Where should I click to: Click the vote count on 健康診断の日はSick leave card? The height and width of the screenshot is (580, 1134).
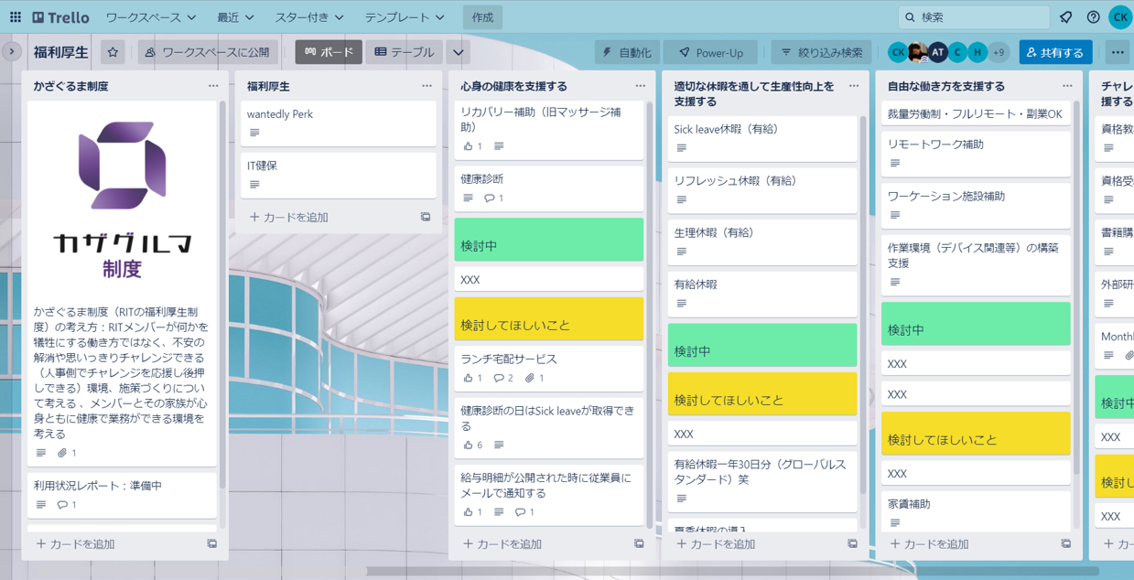click(x=473, y=445)
